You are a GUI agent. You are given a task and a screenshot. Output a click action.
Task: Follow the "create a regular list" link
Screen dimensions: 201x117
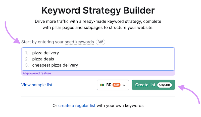coord(77,105)
